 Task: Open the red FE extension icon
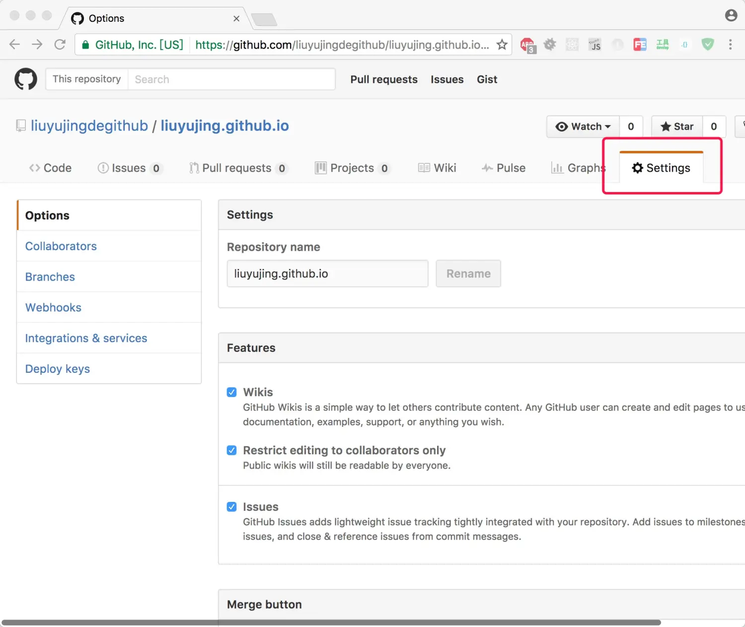[x=640, y=45]
